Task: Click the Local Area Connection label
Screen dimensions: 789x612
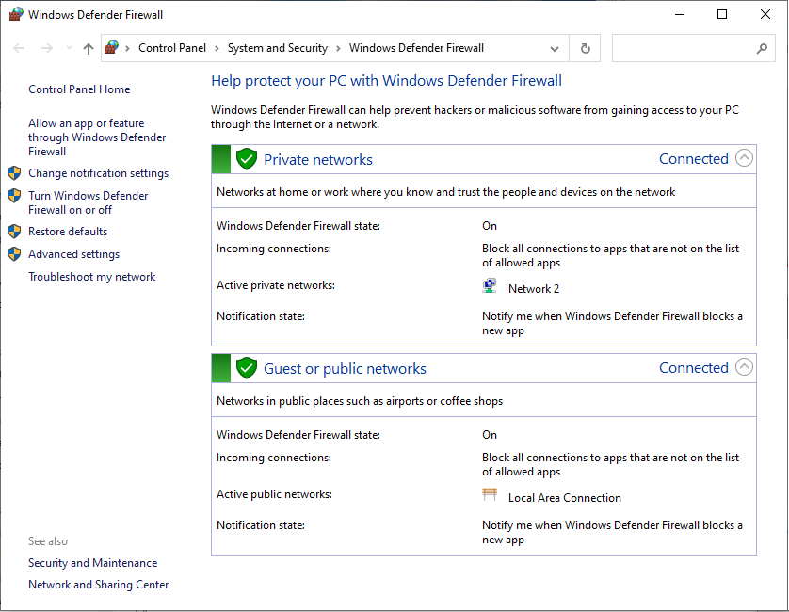Action: click(x=565, y=498)
